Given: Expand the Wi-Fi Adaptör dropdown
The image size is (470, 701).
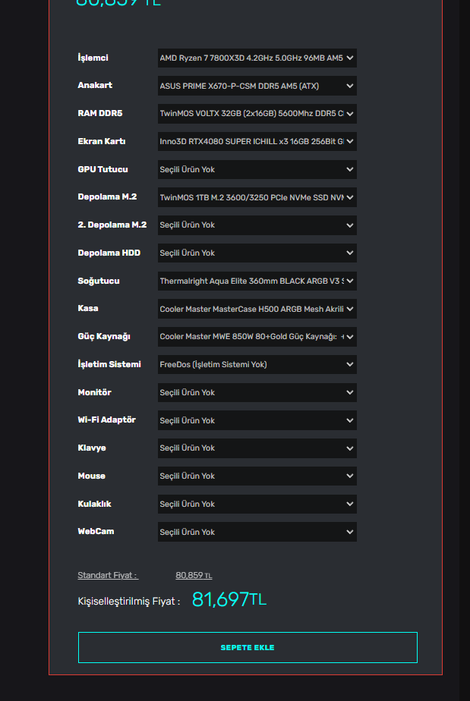Looking at the screenshot, I should tap(257, 420).
